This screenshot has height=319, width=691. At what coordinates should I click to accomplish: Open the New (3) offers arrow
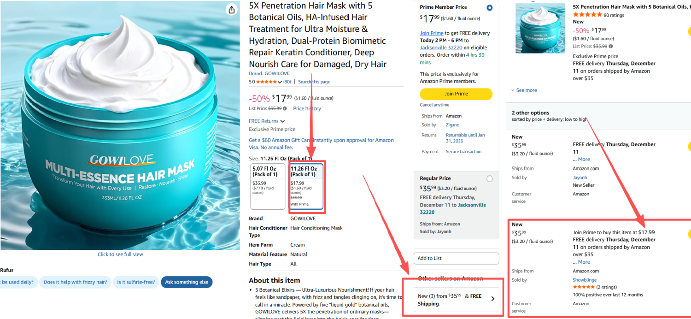[x=492, y=299]
